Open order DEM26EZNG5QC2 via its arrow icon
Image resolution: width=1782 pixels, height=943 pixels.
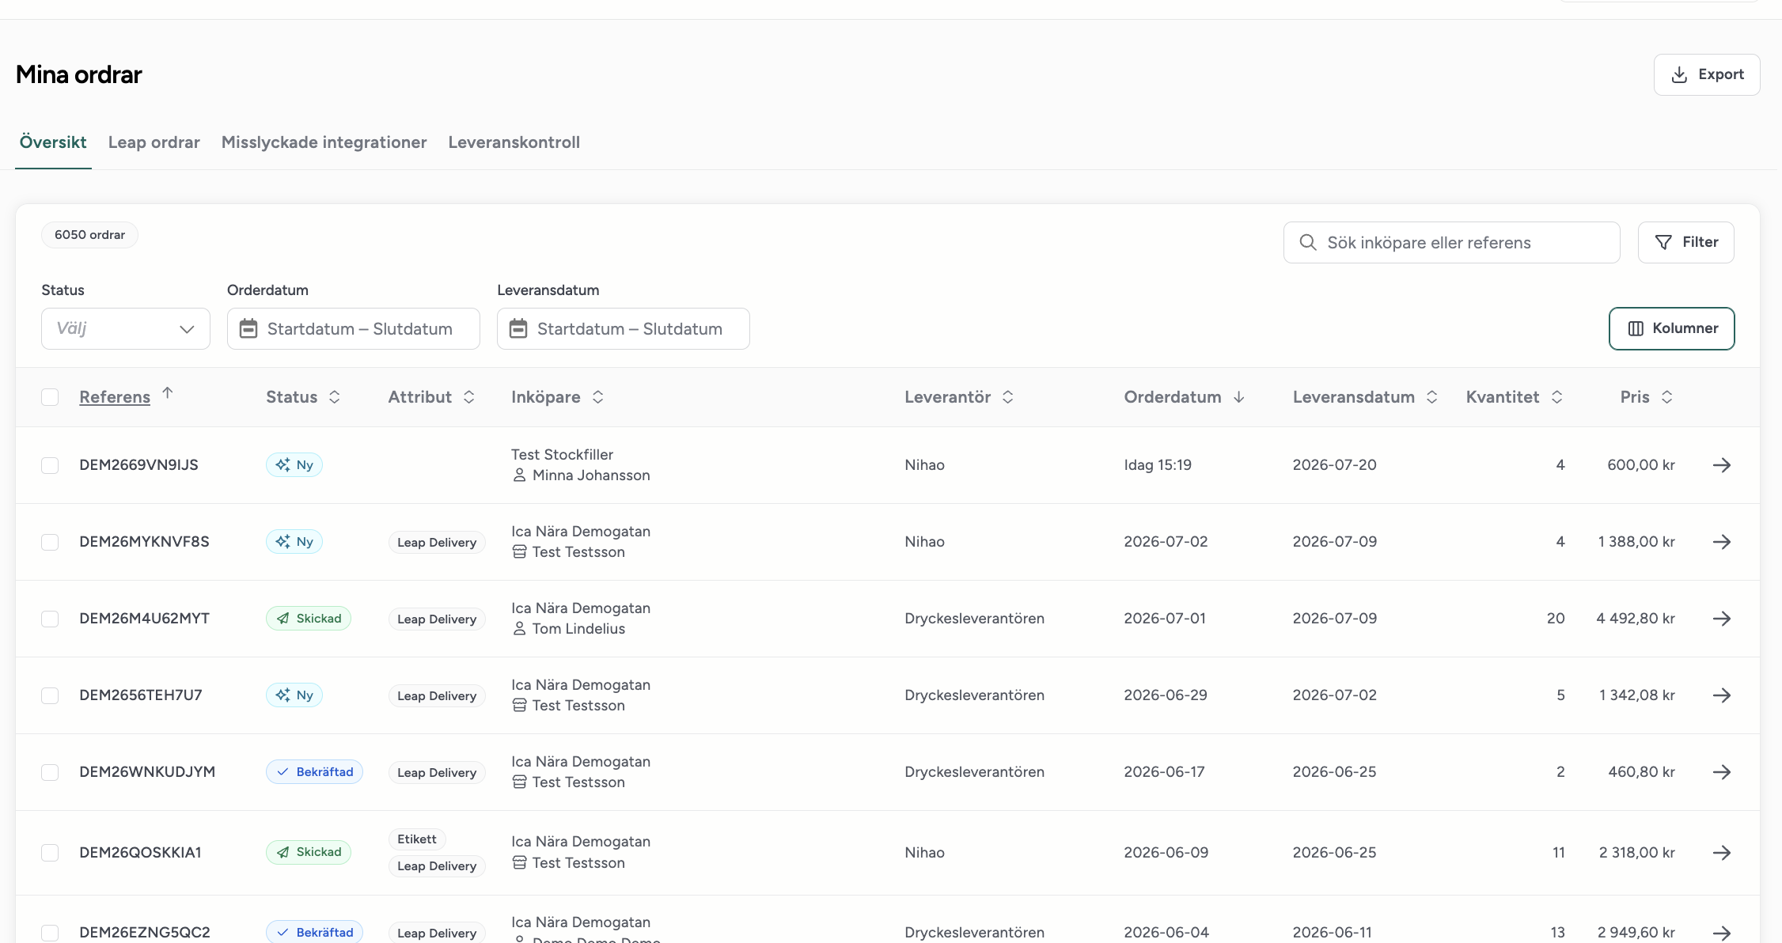point(1722,933)
